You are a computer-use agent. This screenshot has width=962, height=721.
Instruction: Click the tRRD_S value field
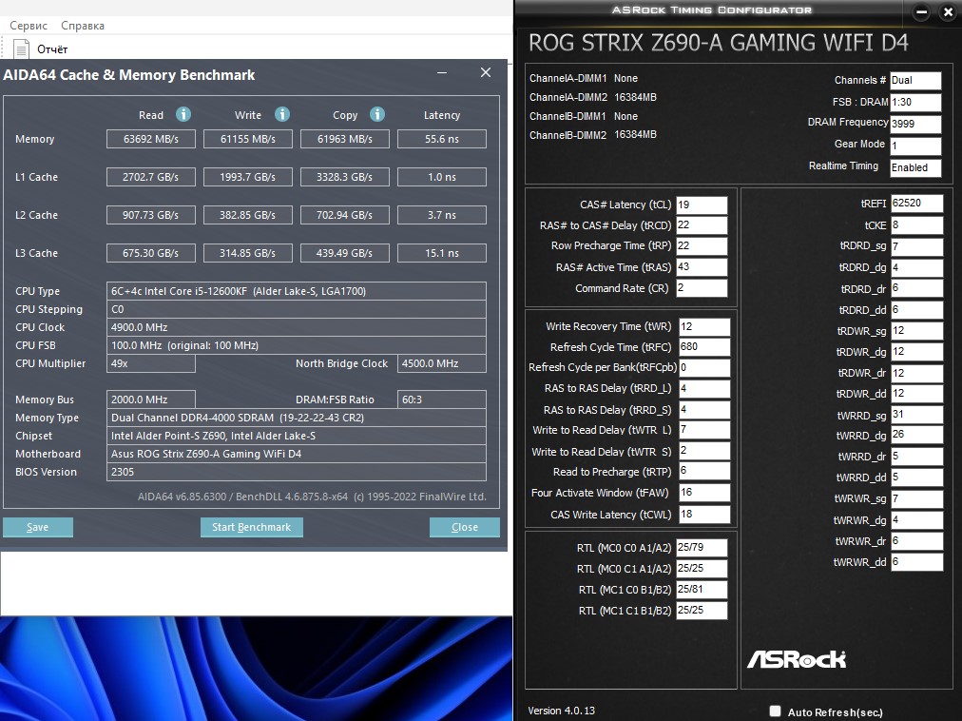704,410
